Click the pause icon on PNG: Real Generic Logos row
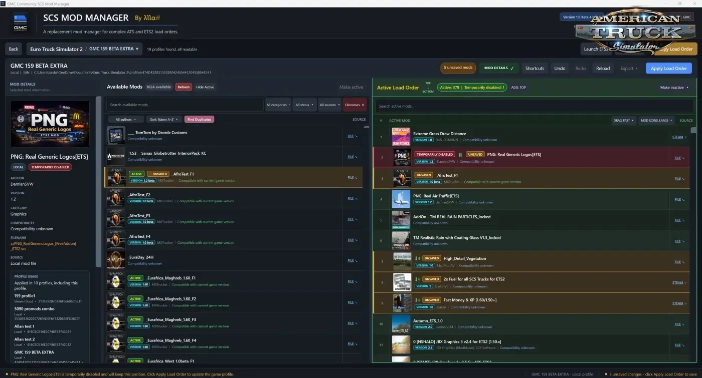702x378 pixels. pyautogui.click(x=460, y=155)
